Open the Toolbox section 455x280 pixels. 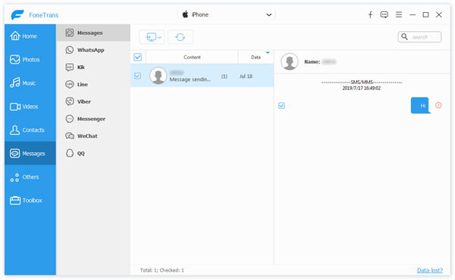click(30, 200)
